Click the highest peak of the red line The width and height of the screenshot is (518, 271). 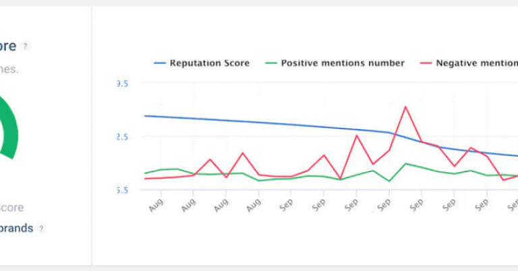click(x=405, y=106)
